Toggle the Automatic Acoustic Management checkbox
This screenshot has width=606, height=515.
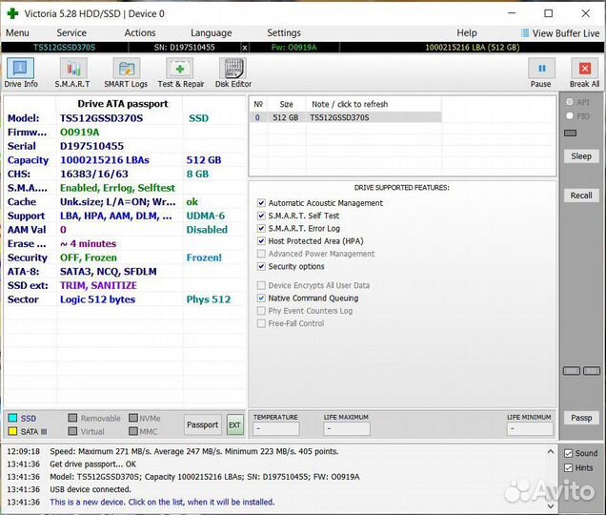click(x=261, y=203)
